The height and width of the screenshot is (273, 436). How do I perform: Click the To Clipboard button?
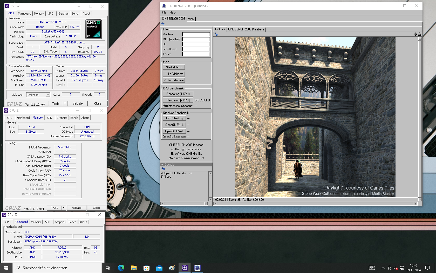[174, 74]
